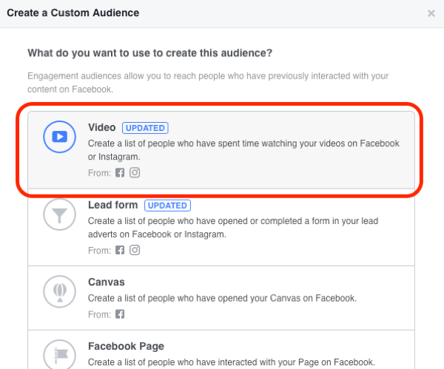Click the UPDATED badge next to Lead form
The height and width of the screenshot is (369, 444).
[x=168, y=206]
